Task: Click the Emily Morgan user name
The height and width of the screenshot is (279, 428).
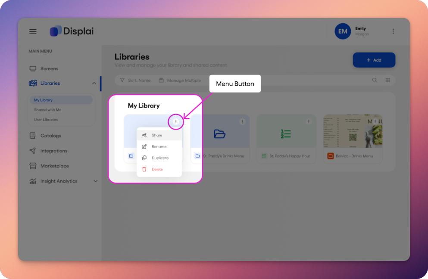Action: 362,31
